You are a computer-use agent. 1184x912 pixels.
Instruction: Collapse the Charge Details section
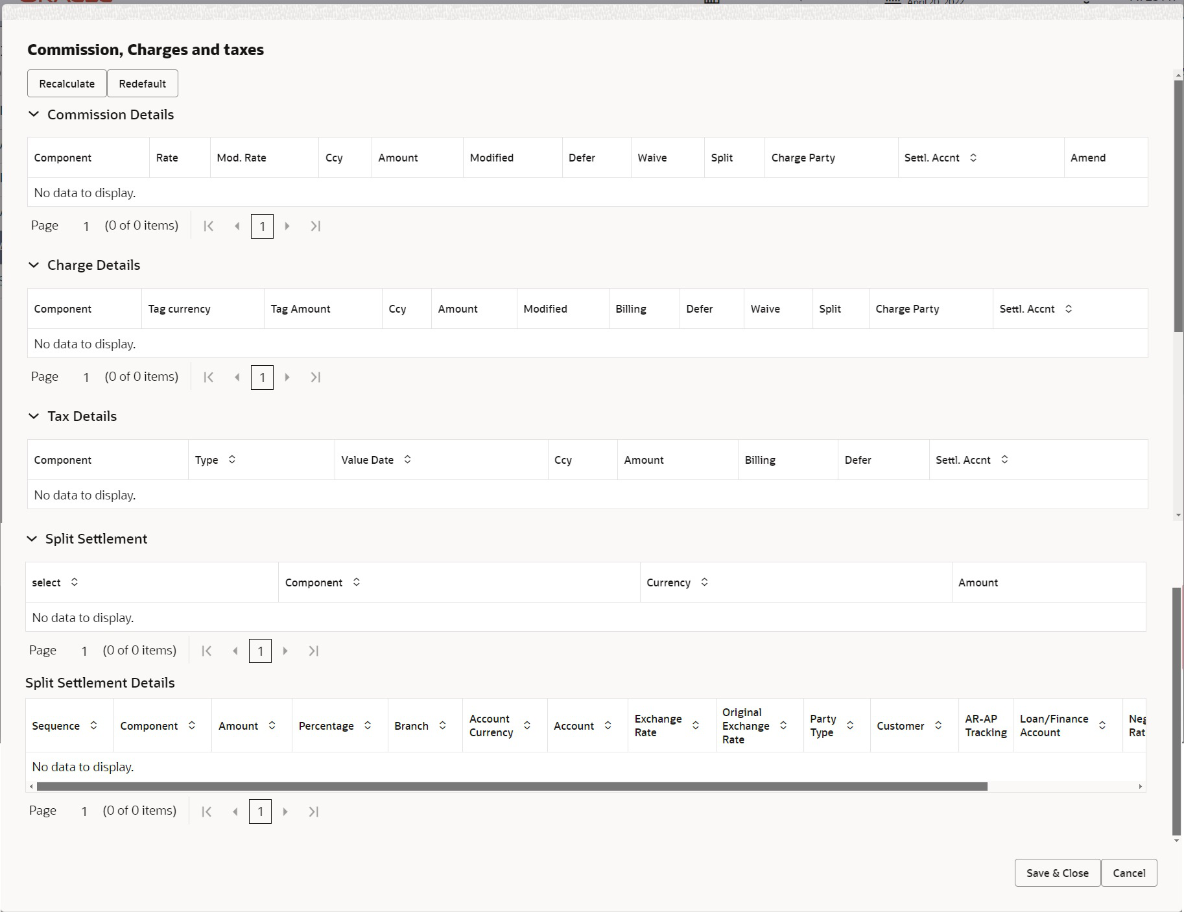[34, 265]
